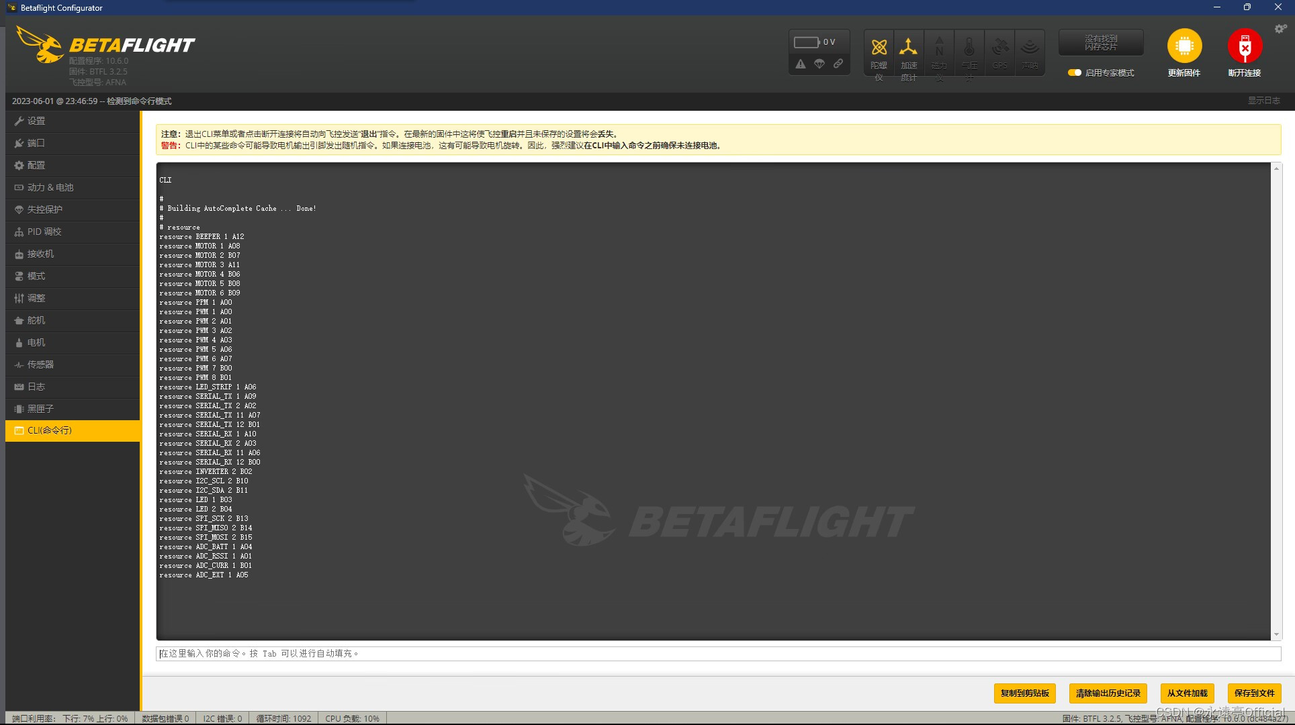Open settings gear in top-right corner
Screen dimensions: 1295x725
1280,29
